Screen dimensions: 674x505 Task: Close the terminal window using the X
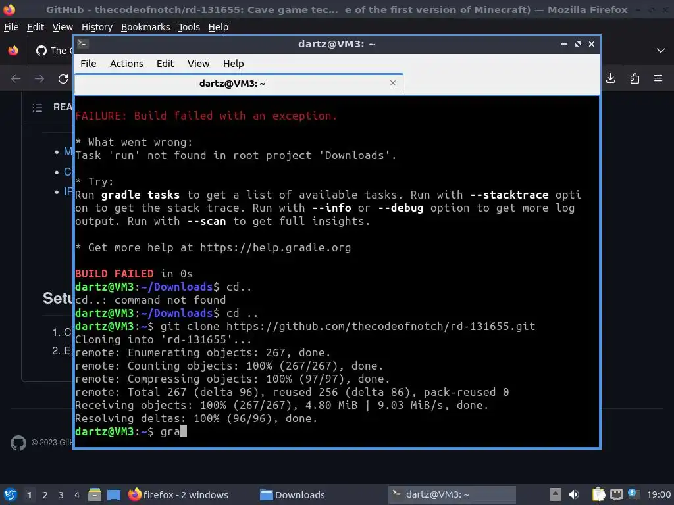[592, 44]
